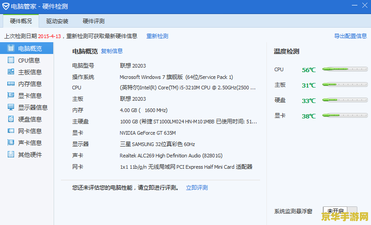Select the 硬盘信息 sidebar label
The image size is (371, 225).
pyautogui.click(x=30, y=119)
